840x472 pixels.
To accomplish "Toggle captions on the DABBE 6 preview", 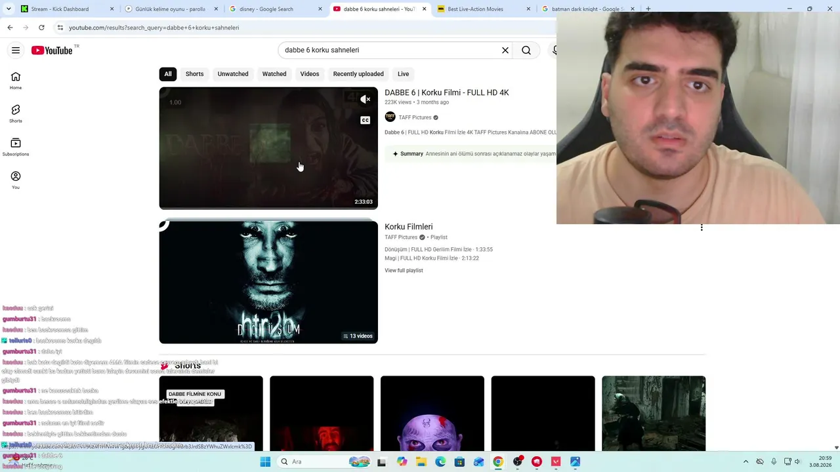I will tap(366, 120).
